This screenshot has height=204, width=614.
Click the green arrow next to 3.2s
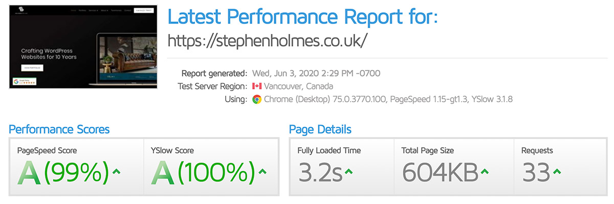click(349, 172)
